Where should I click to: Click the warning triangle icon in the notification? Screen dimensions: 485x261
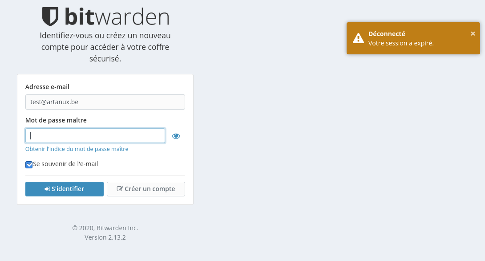pos(358,38)
